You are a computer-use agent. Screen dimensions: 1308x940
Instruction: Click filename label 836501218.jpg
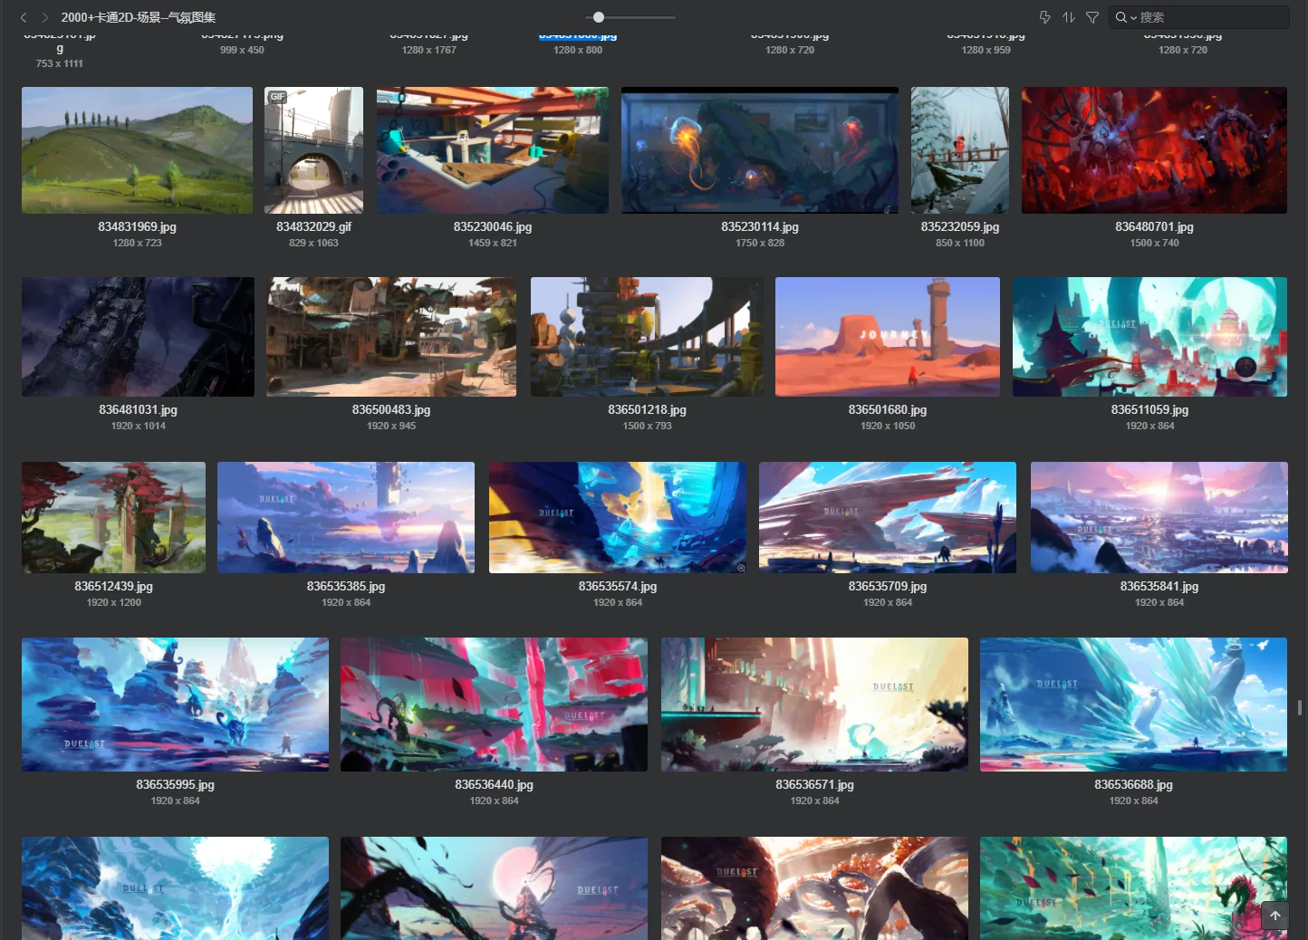click(647, 410)
